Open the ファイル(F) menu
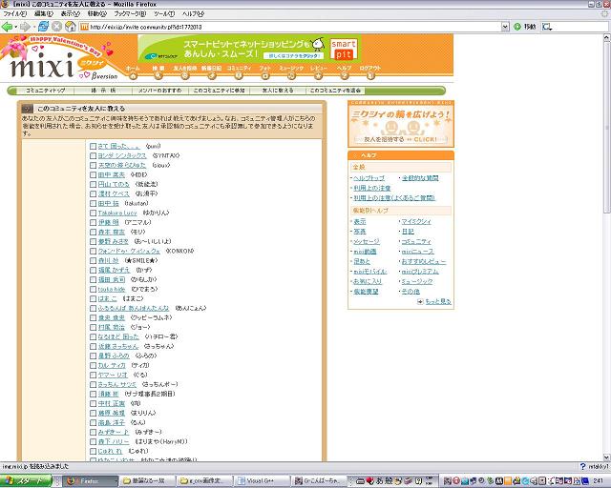 14,14
